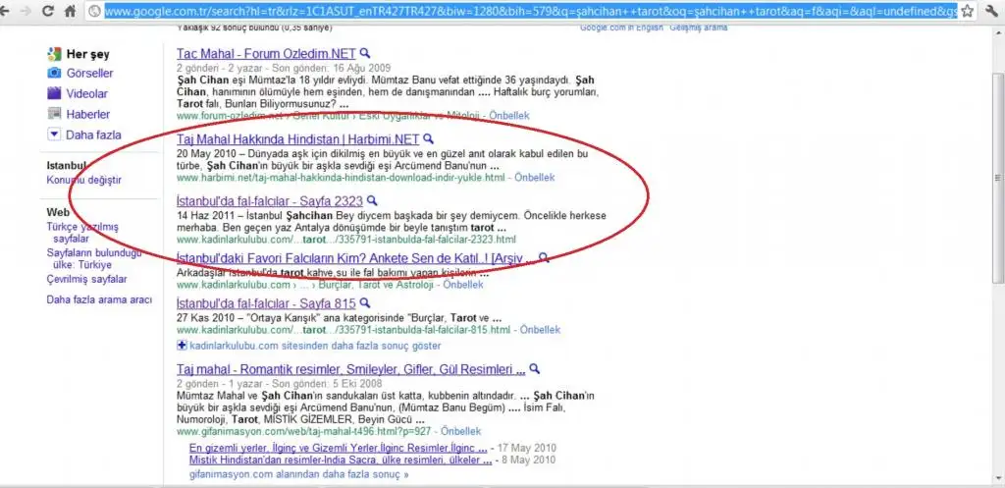Preview magnifier next to Tac Mahal result
Viewport: 1005px width, 488px height.
(365, 53)
